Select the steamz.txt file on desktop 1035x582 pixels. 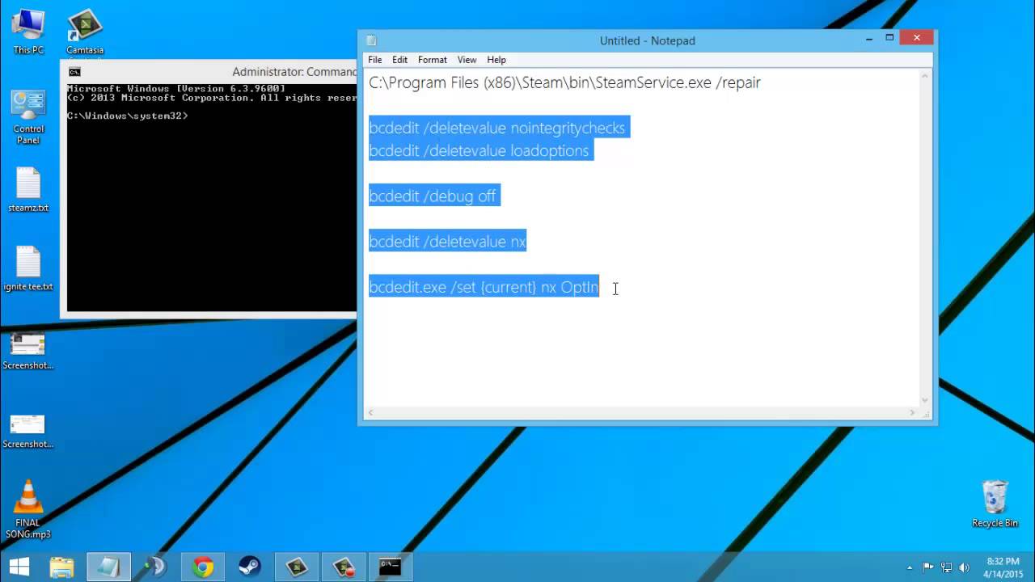click(28, 190)
